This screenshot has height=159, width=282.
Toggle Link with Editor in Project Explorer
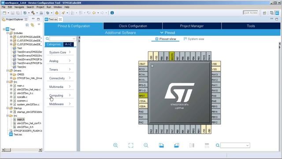[x=32, y=25]
